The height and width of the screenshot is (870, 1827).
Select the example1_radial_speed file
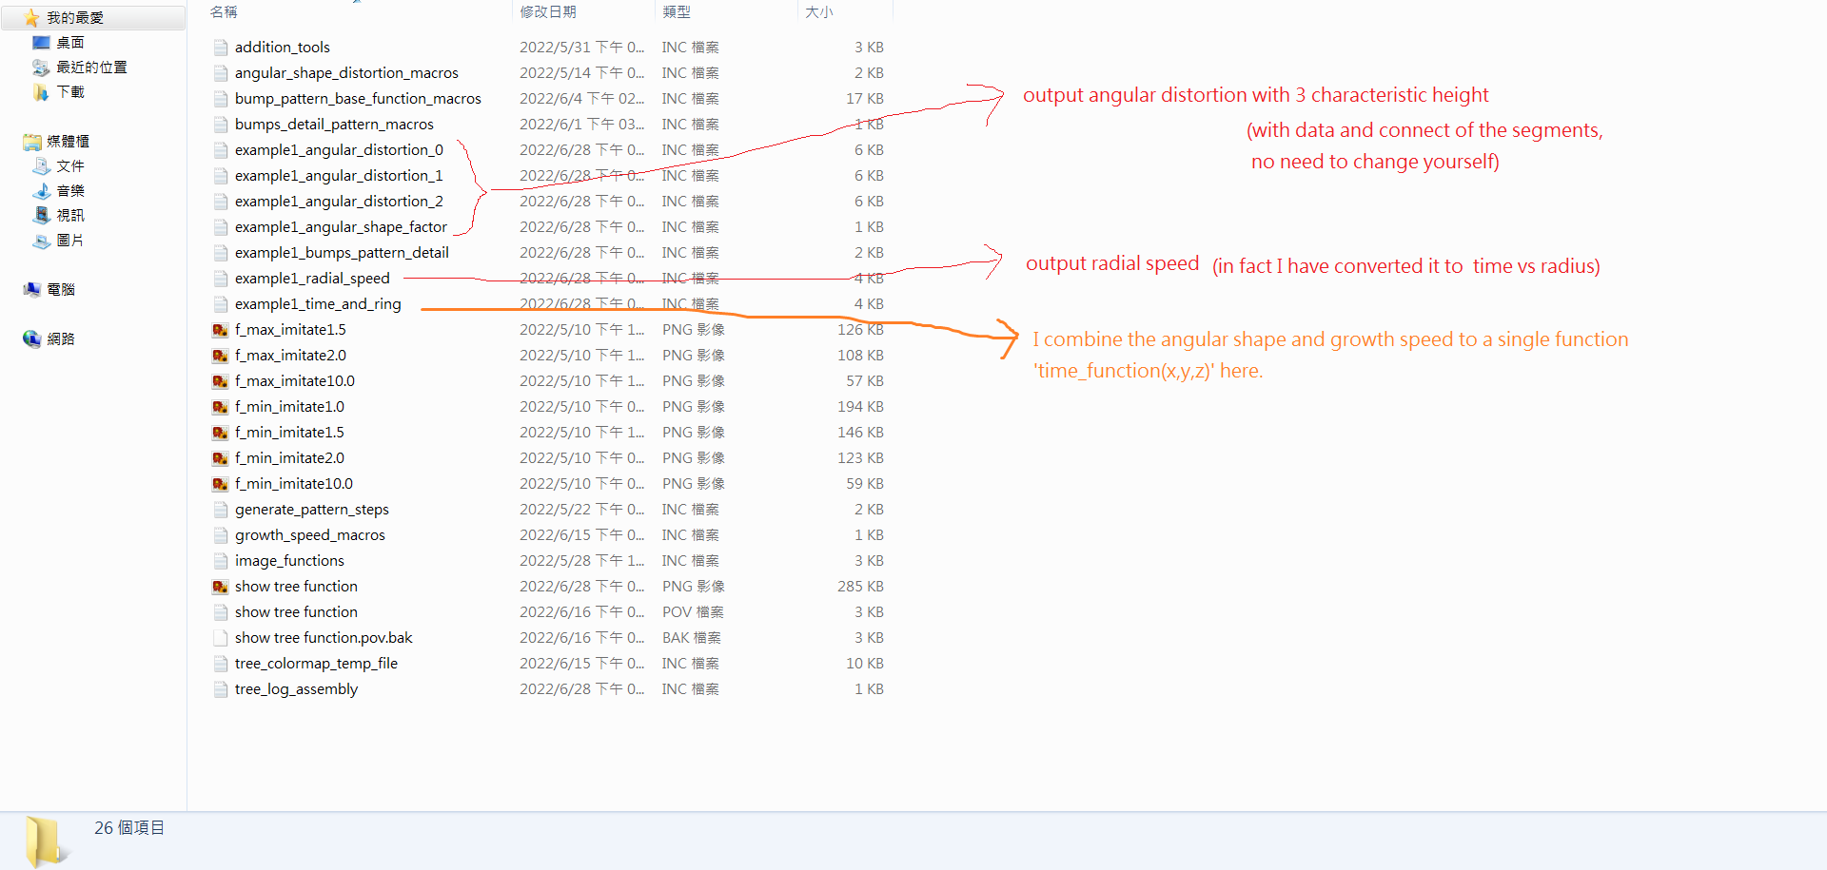coord(312,279)
